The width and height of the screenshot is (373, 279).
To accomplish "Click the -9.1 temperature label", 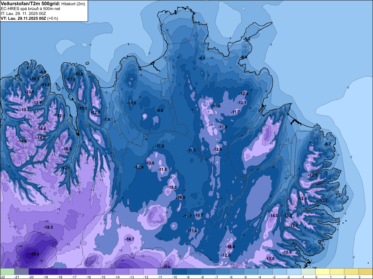I will click(202, 58).
